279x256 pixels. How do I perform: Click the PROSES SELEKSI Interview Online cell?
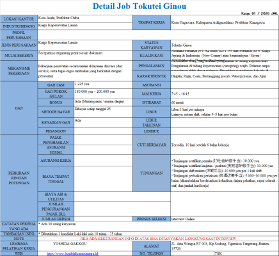tap(225, 219)
